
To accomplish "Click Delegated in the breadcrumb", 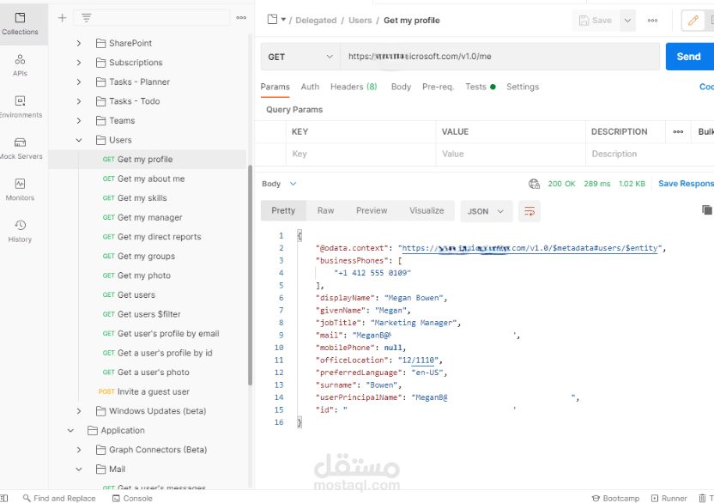I will point(316,21).
